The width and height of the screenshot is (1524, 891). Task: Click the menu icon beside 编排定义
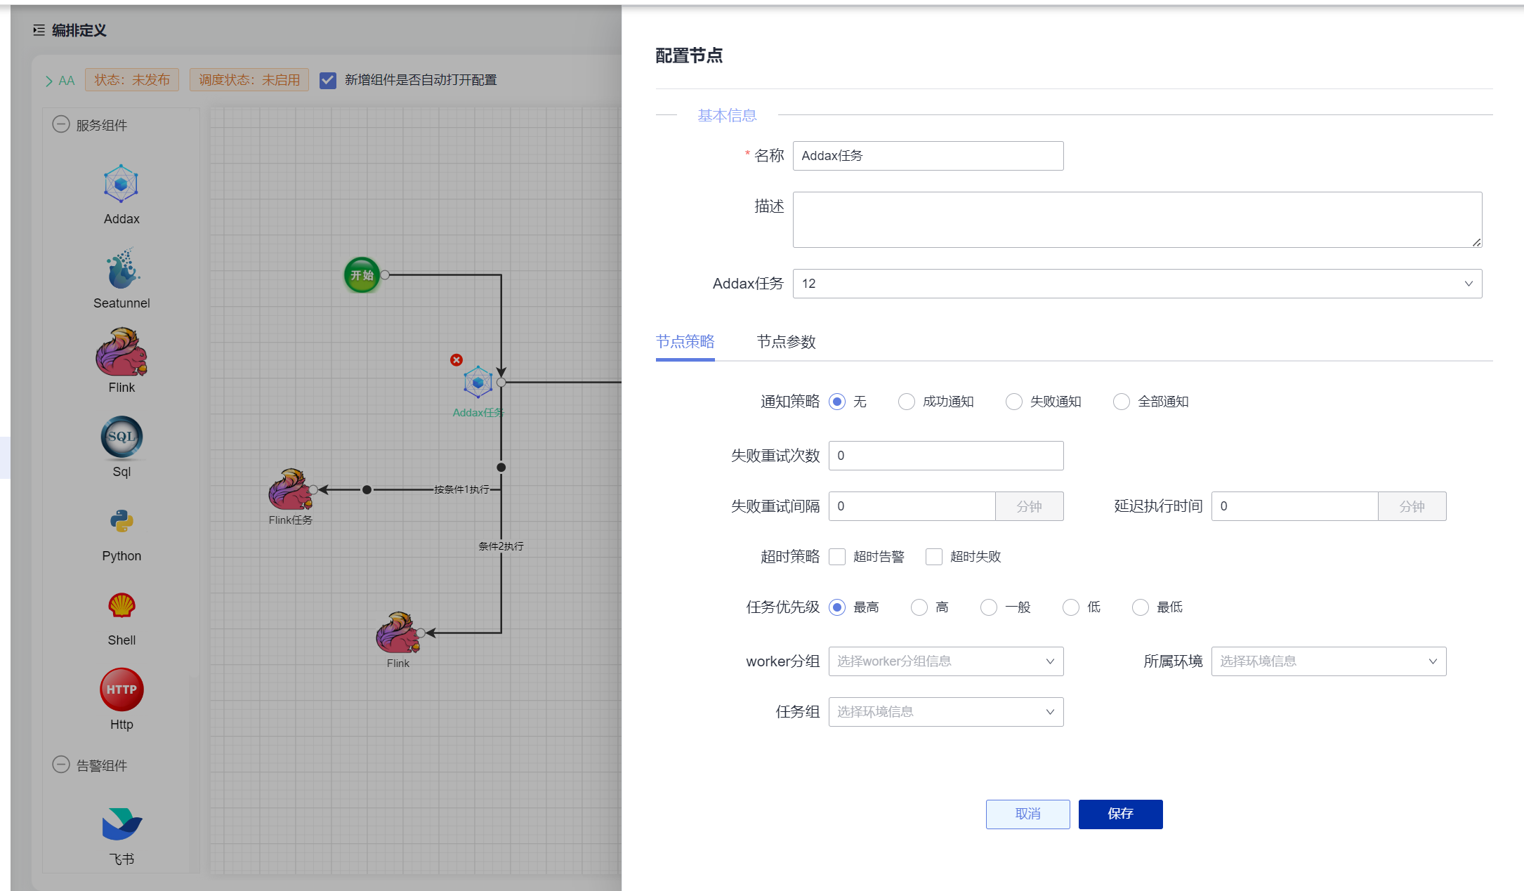39,30
